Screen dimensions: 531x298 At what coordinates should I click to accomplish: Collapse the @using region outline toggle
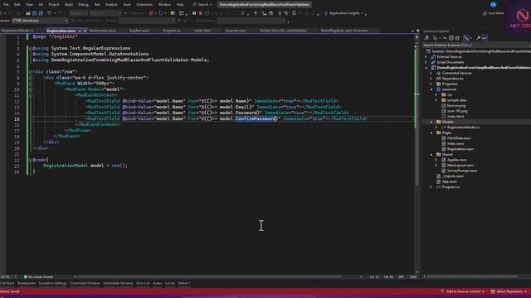[x=31, y=48]
